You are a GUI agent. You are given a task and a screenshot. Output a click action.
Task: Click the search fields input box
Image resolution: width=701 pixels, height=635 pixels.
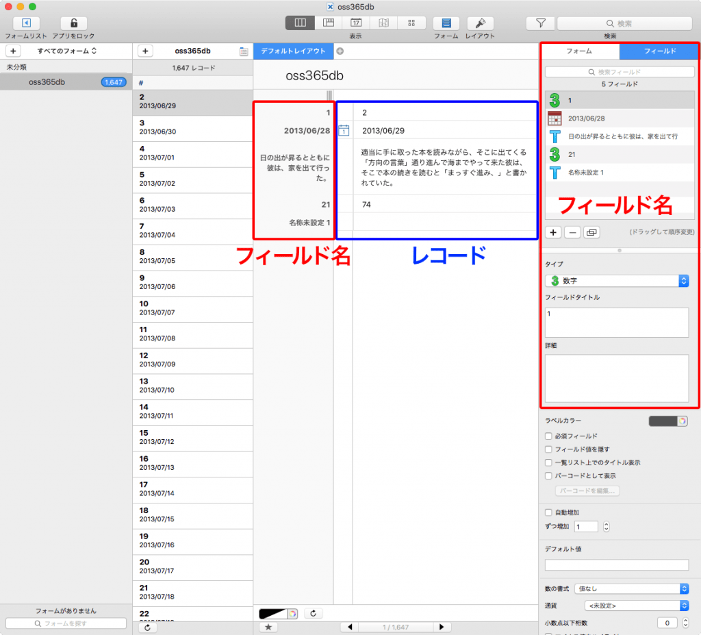pyautogui.click(x=620, y=72)
